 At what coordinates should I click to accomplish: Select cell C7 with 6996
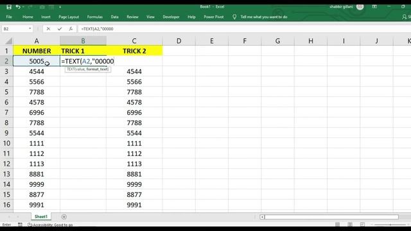[134, 112]
